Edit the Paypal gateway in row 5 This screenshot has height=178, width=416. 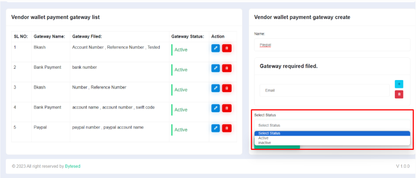[x=215, y=128]
